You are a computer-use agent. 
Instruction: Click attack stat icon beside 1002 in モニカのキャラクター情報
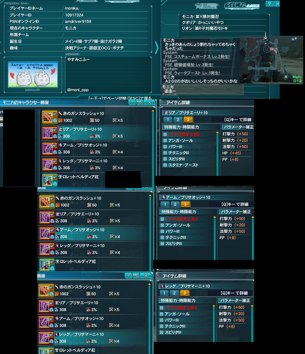tap(60, 120)
